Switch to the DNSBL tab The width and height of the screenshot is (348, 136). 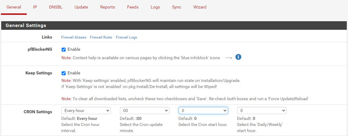point(56,7)
